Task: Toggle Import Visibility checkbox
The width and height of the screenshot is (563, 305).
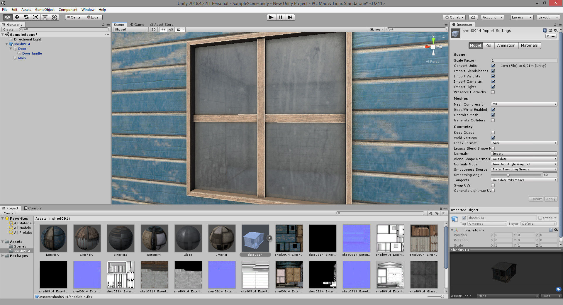Action: point(493,76)
